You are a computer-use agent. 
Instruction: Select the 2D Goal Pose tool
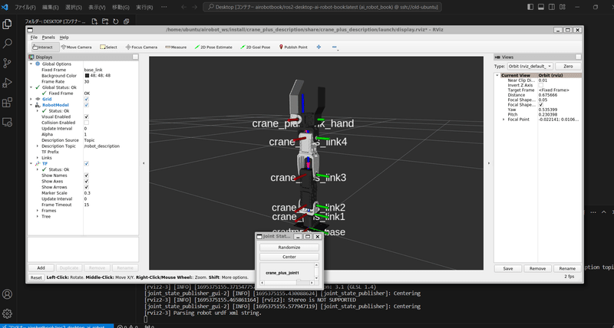256,47
